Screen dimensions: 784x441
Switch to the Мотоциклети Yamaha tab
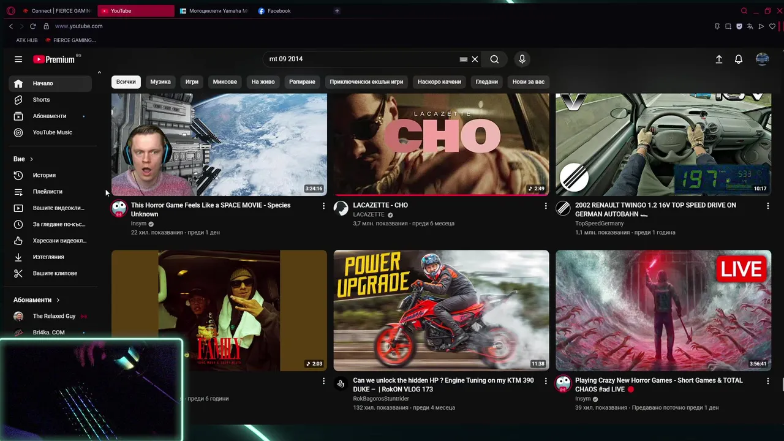pyautogui.click(x=214, y=11)
